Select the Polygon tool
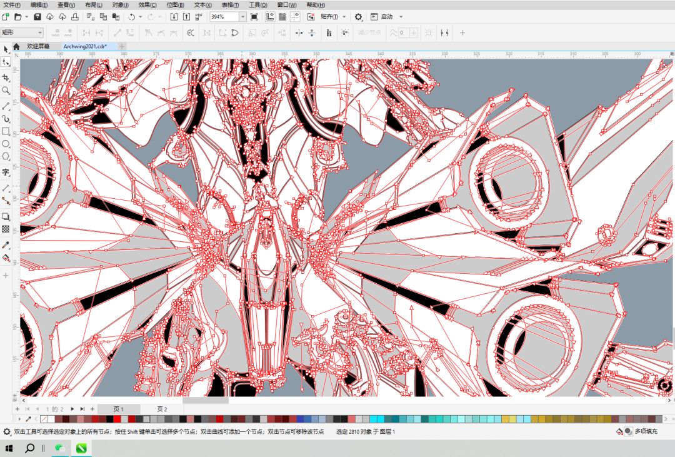 pos(6,156)
